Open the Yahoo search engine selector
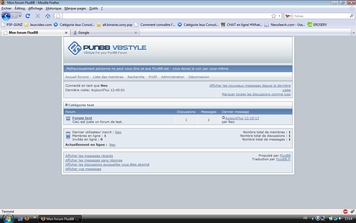Viewport: 356px width, 223px height. point(288,16)
